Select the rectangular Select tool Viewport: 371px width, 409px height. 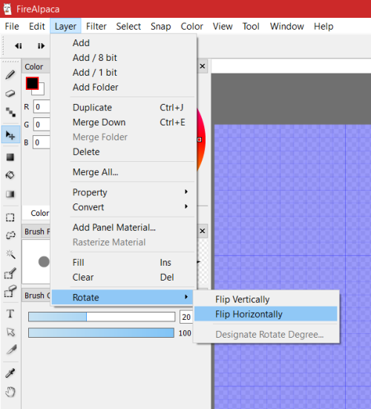10,217
